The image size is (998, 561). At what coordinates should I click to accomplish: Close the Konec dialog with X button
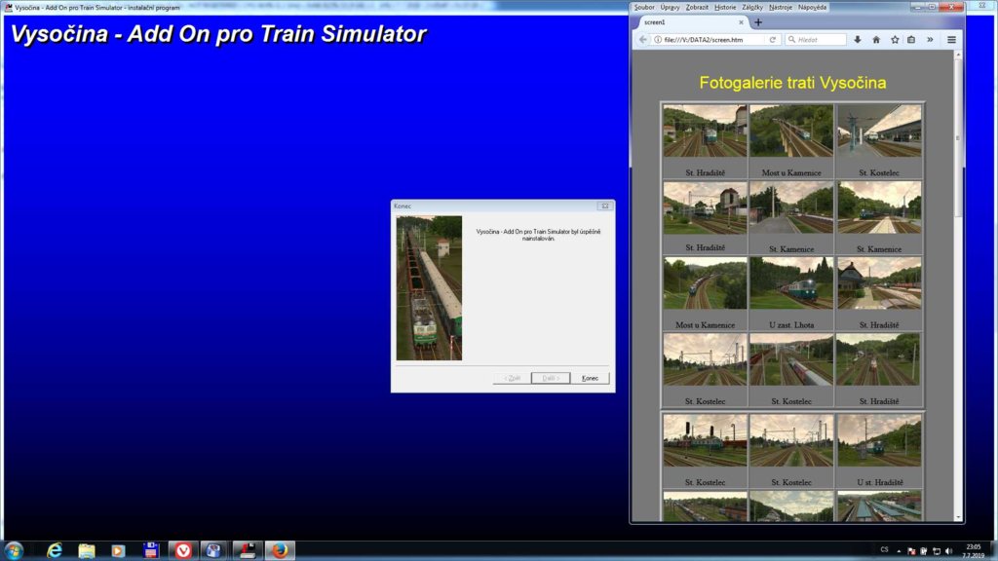pyautogui.click(x=604, y=206)
